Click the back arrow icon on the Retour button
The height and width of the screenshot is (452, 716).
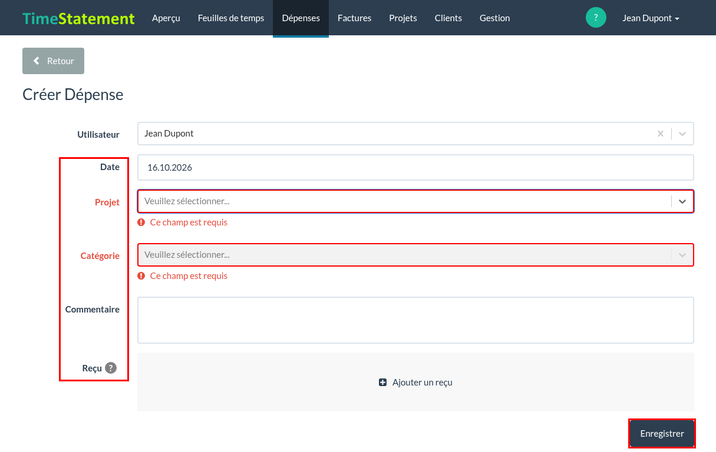click(x=37, y=61)
